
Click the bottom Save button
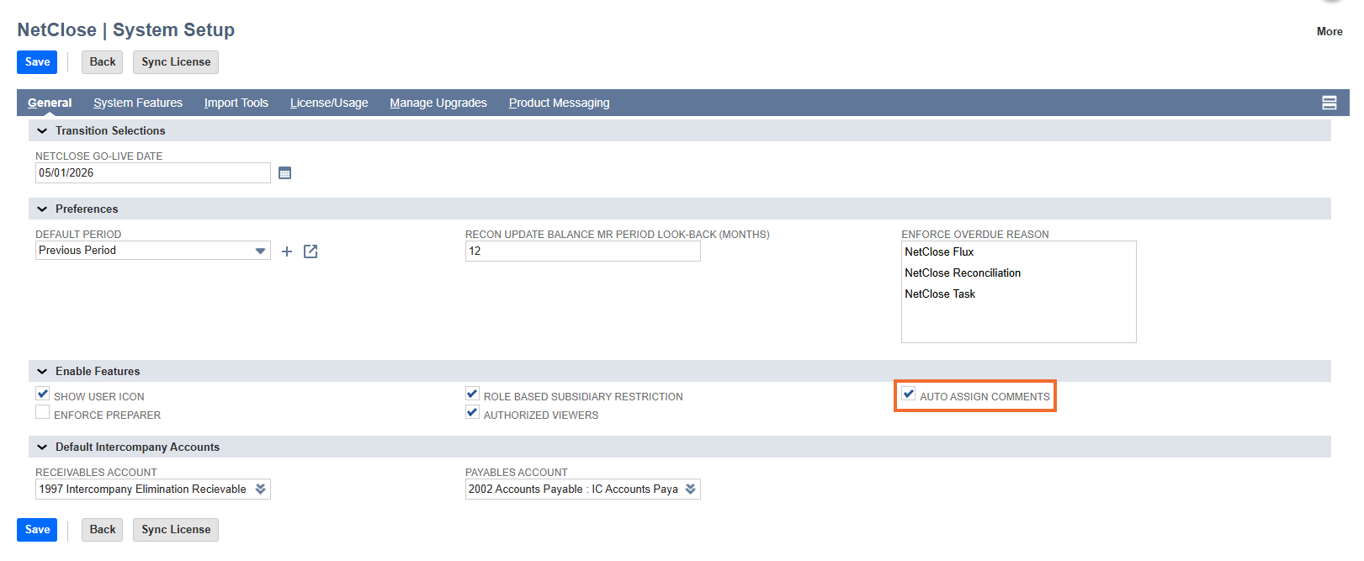point(37,530)
